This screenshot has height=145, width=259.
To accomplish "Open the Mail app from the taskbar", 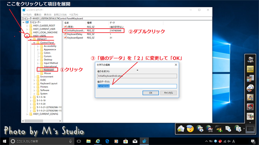I will pyautogui.click(x=135, y=141).
